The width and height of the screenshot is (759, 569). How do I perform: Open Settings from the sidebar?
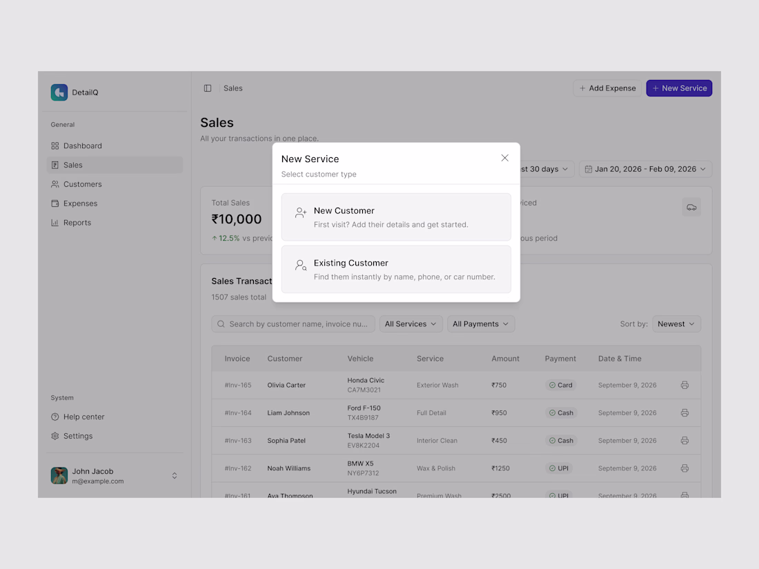115,436
